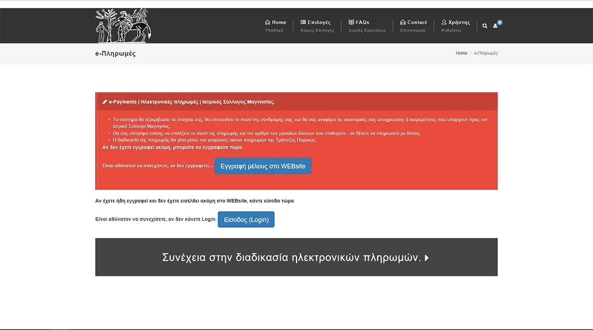Image resolution: width=593 pixels, height=330 pixels.
Task: Click the house icon beside Home
Action: 267,22
